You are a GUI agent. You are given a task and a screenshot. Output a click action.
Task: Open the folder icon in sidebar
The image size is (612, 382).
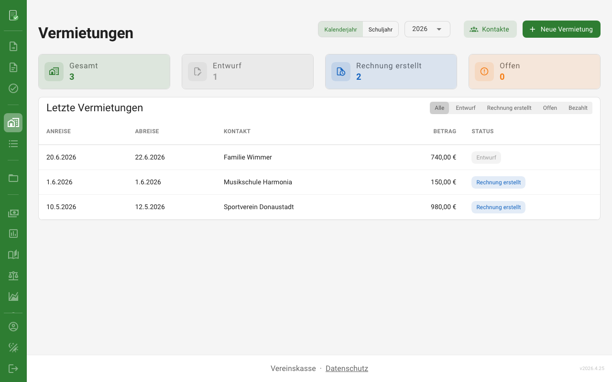pyautogui.click(x=13, y=178)
